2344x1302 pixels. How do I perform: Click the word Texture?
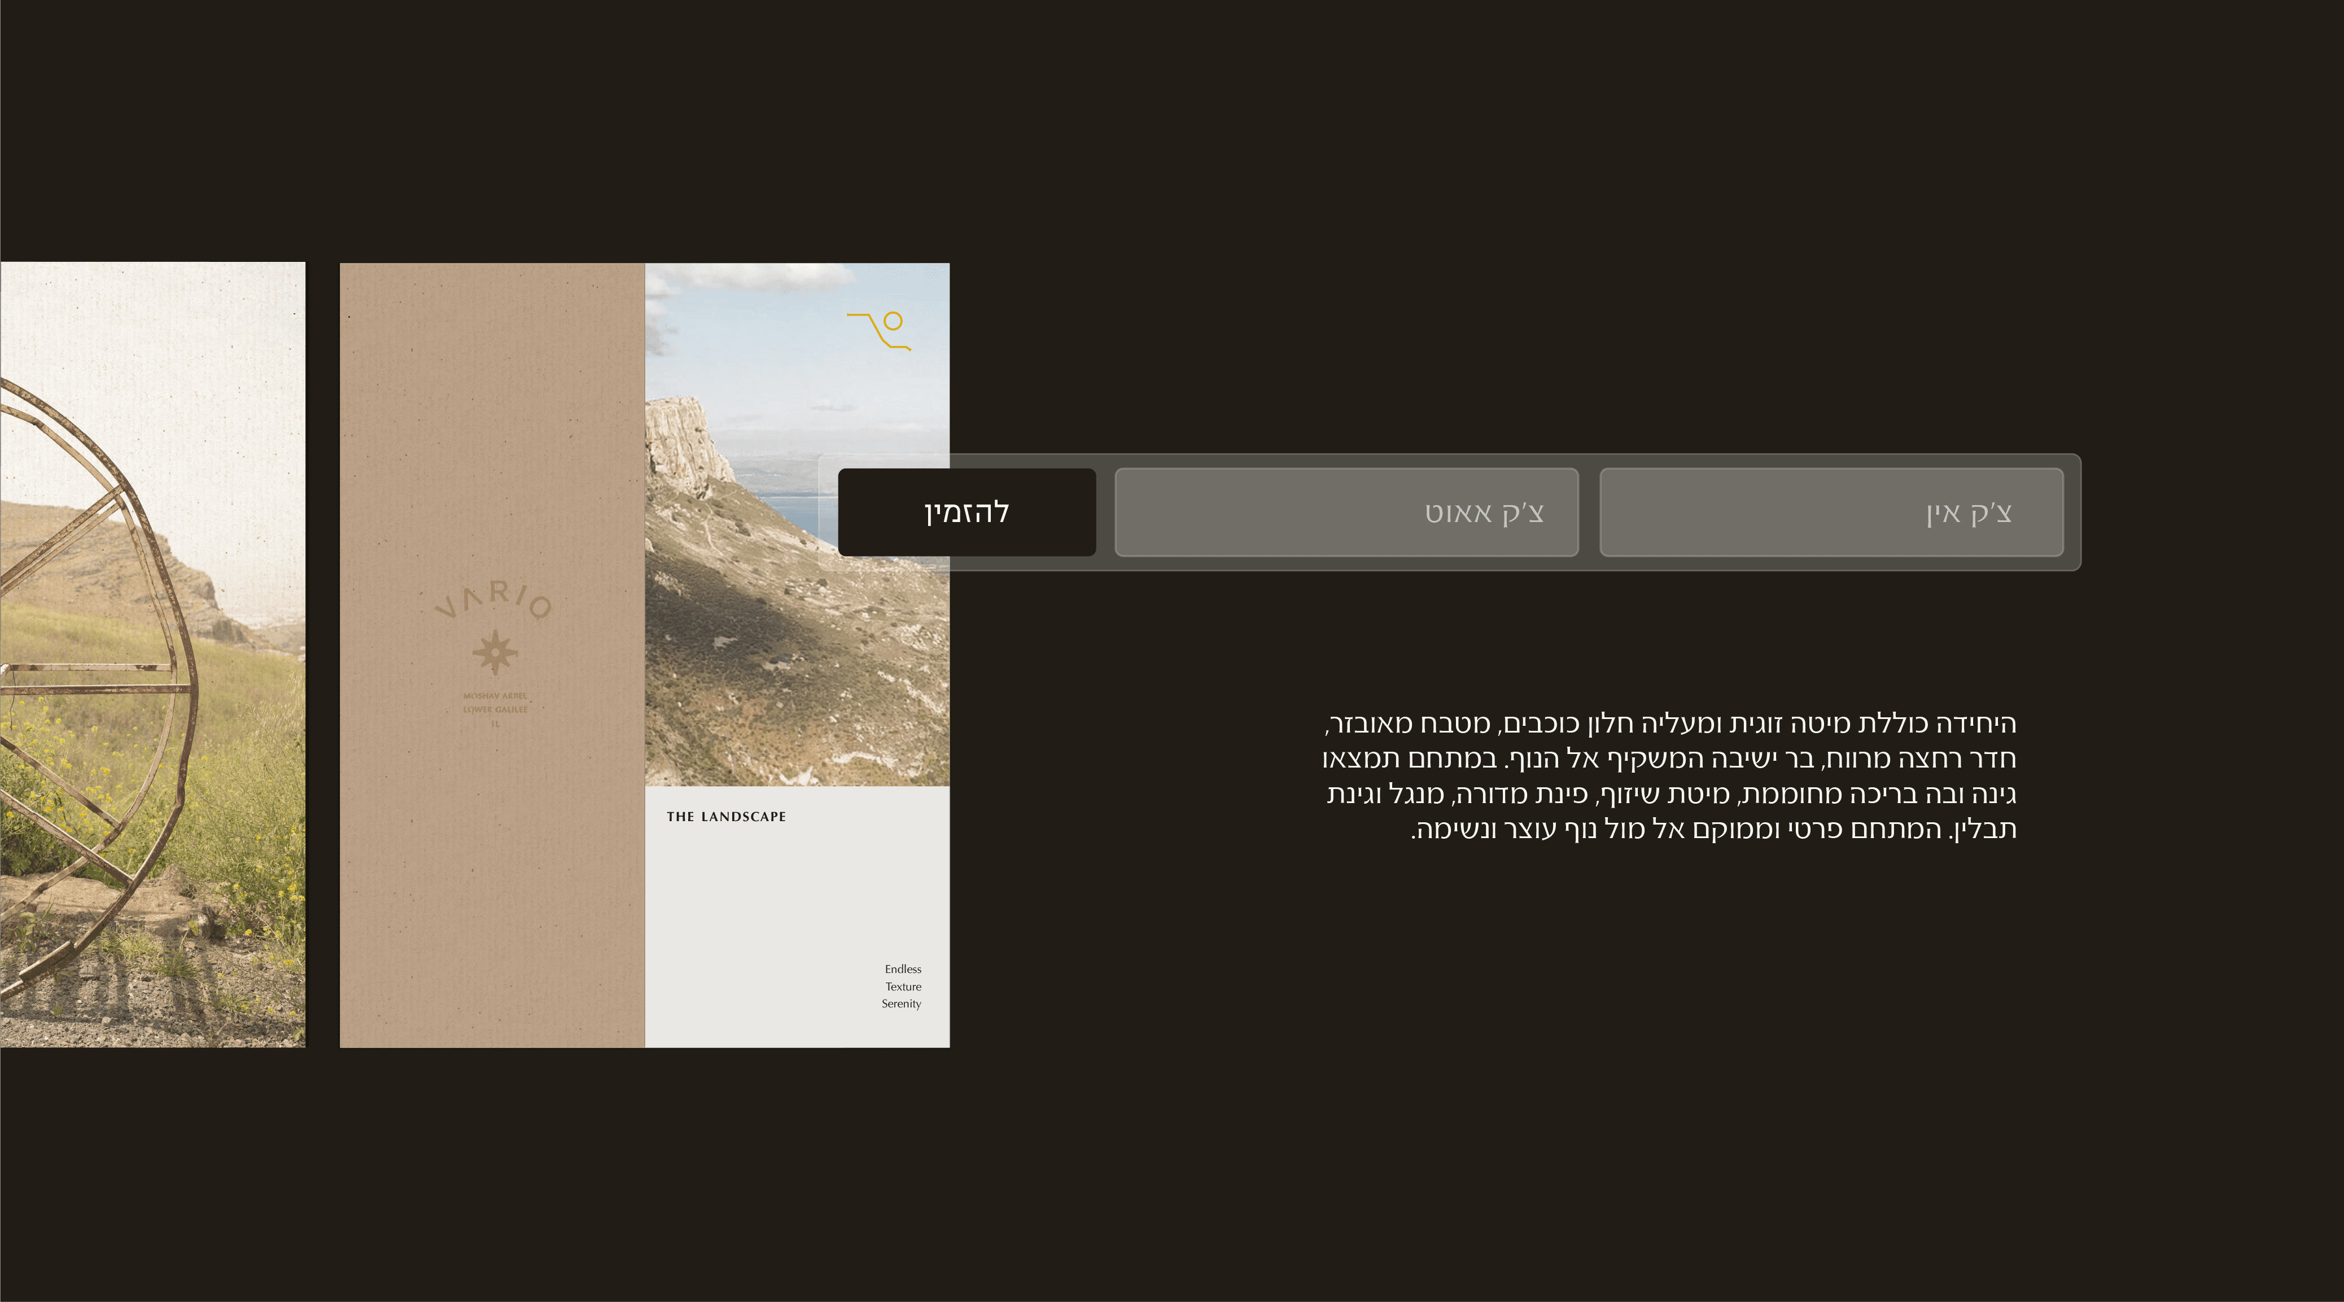(903, 987)
